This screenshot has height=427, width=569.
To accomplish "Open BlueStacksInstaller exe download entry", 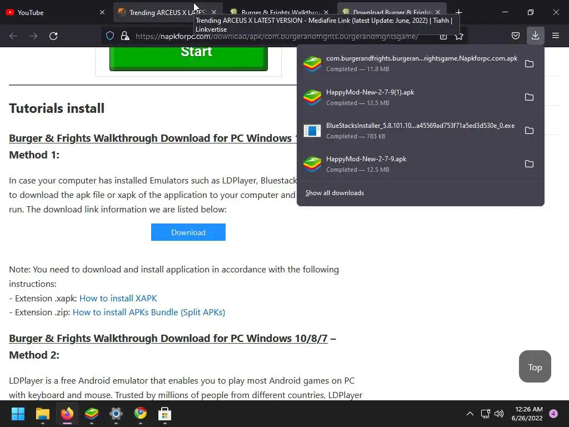I will (410, 131).
